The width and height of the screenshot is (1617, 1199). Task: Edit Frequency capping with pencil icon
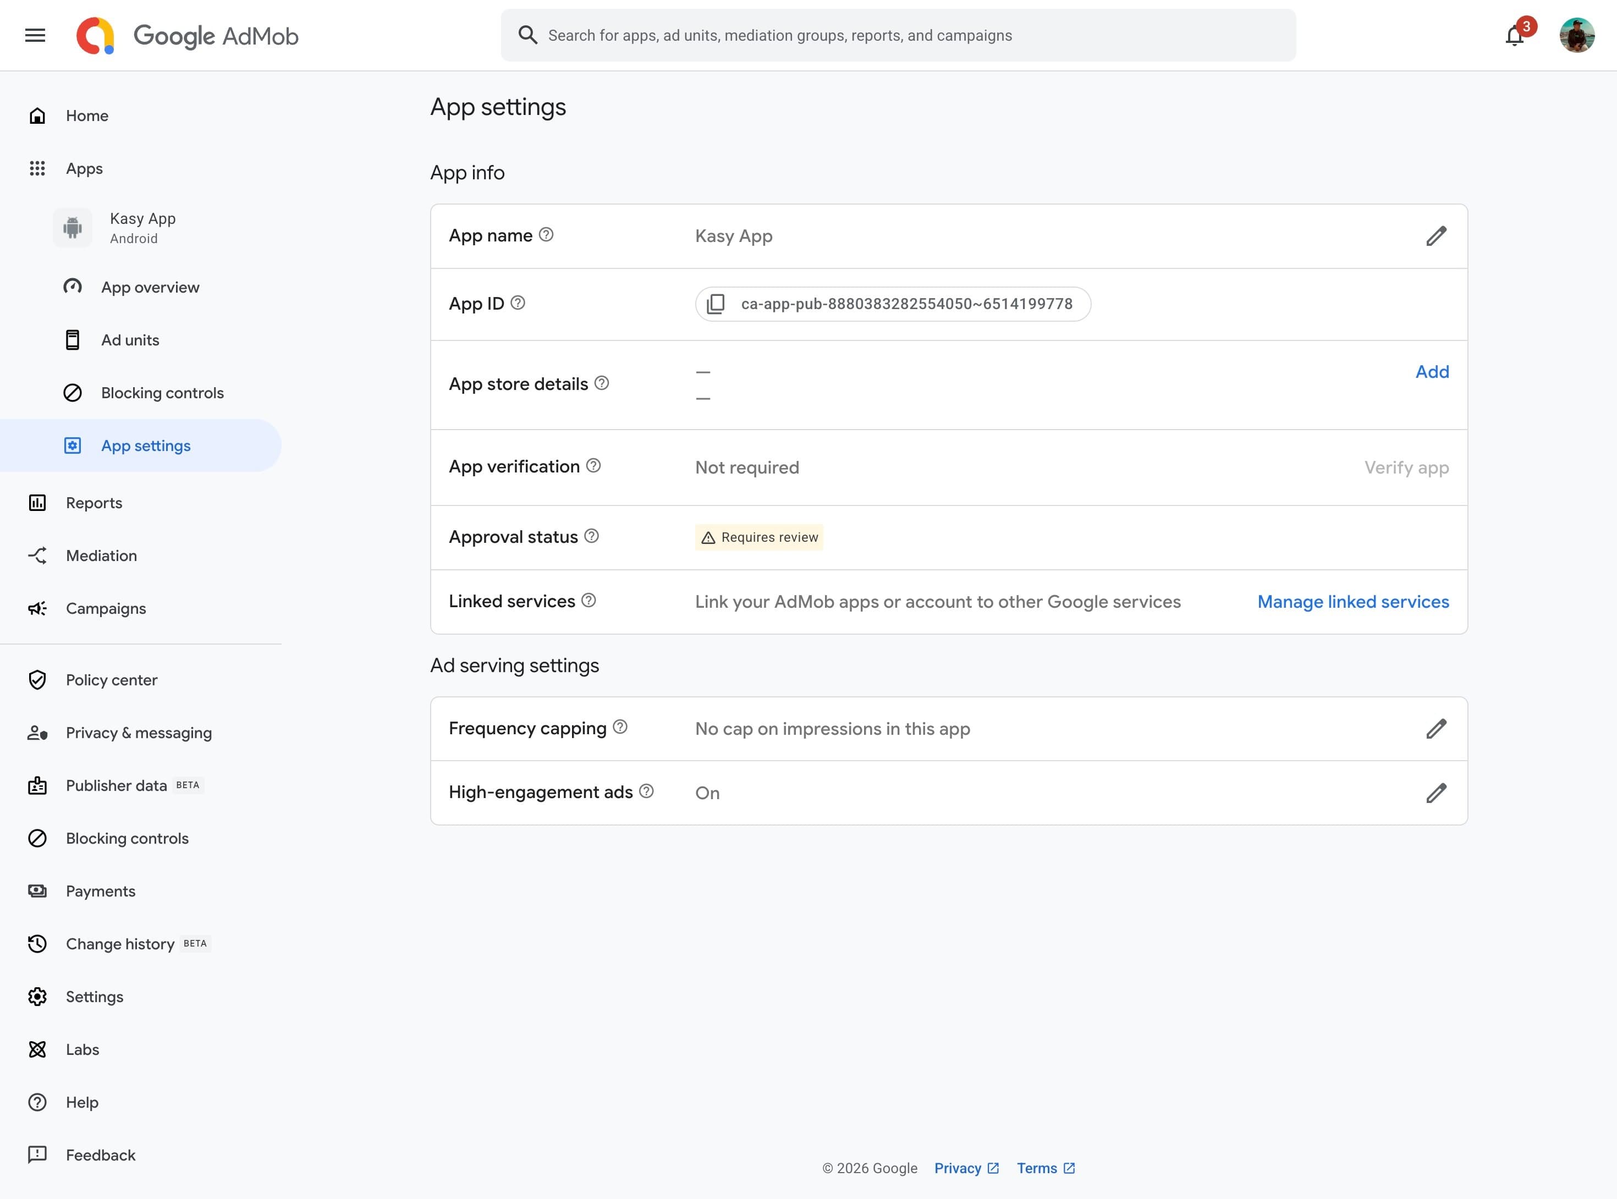1436,729
